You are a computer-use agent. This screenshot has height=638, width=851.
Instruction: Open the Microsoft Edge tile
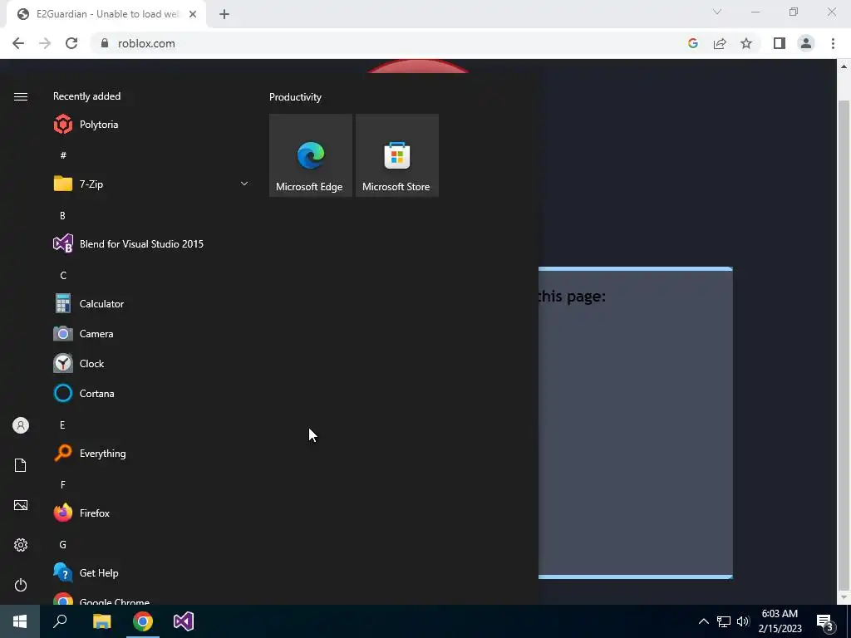tap(311, 155)
